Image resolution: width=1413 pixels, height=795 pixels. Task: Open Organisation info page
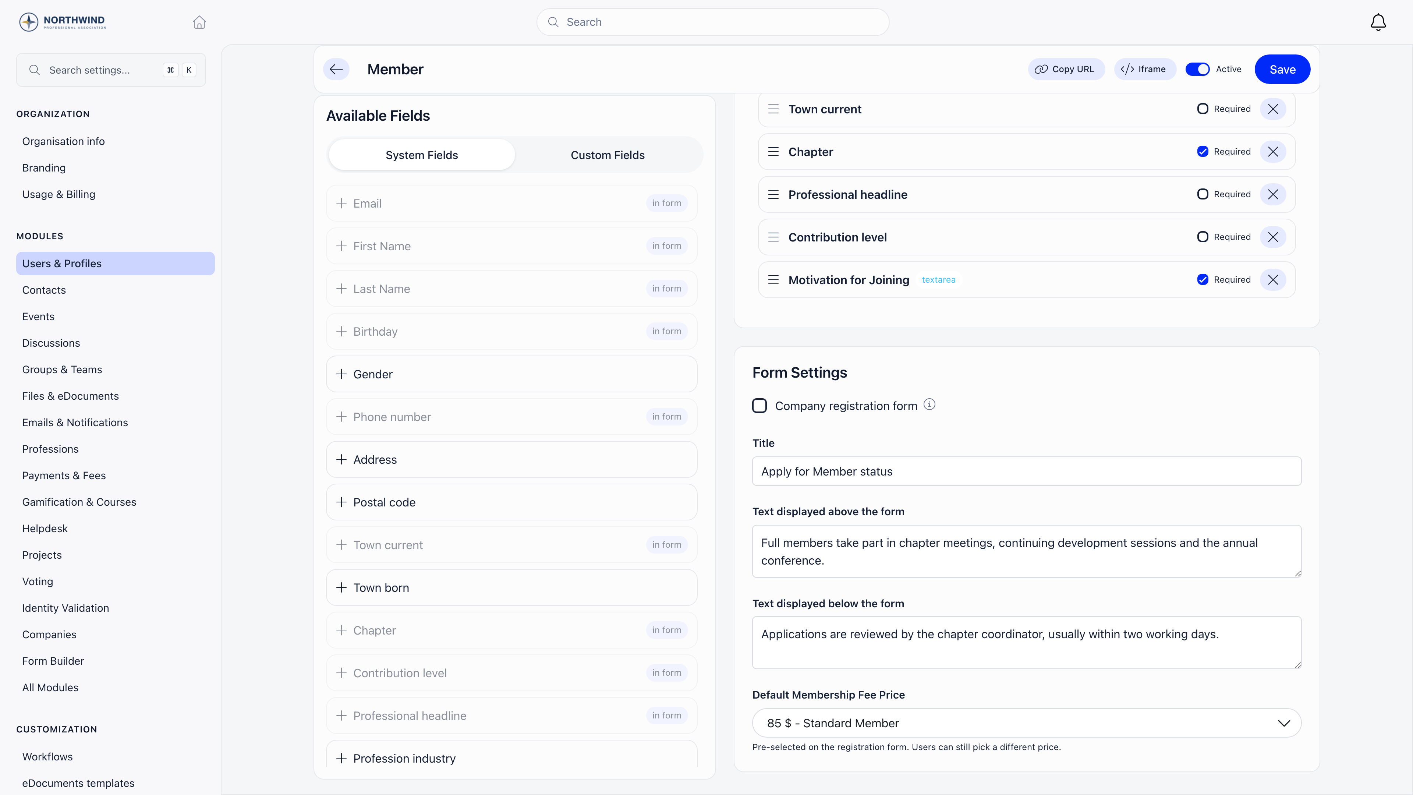pos(63,142)
